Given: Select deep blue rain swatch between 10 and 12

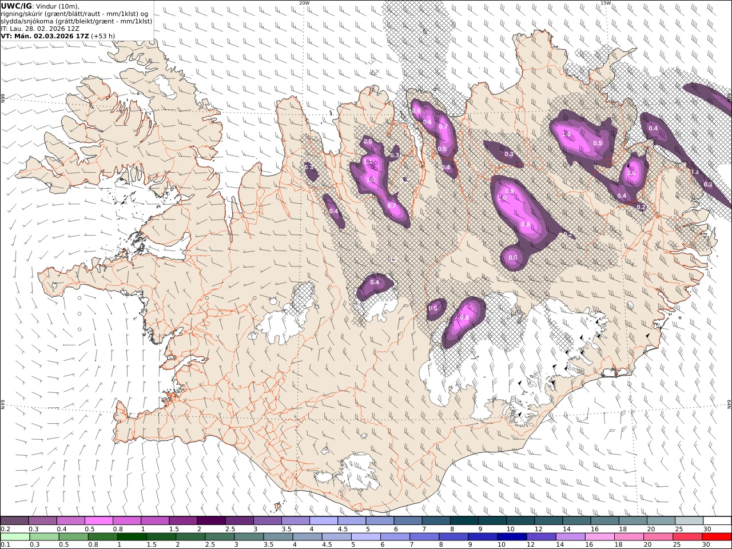Looking at the screenshot, I should click(511, 537).
